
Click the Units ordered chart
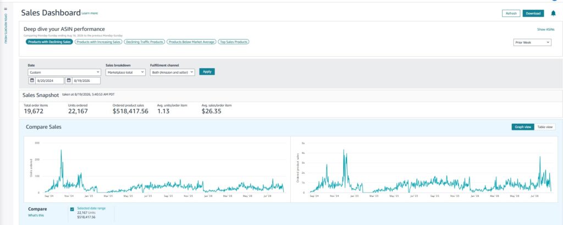pyautogui.click(x=157, y=169)
